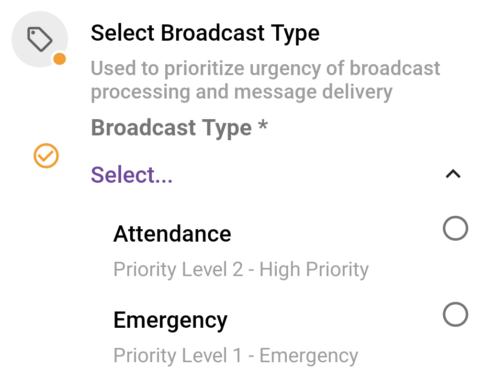Mark the Priority Level 1 option as chosen
Image resolution: width=485 pixels, height=378 pixels.
point(455,315)
